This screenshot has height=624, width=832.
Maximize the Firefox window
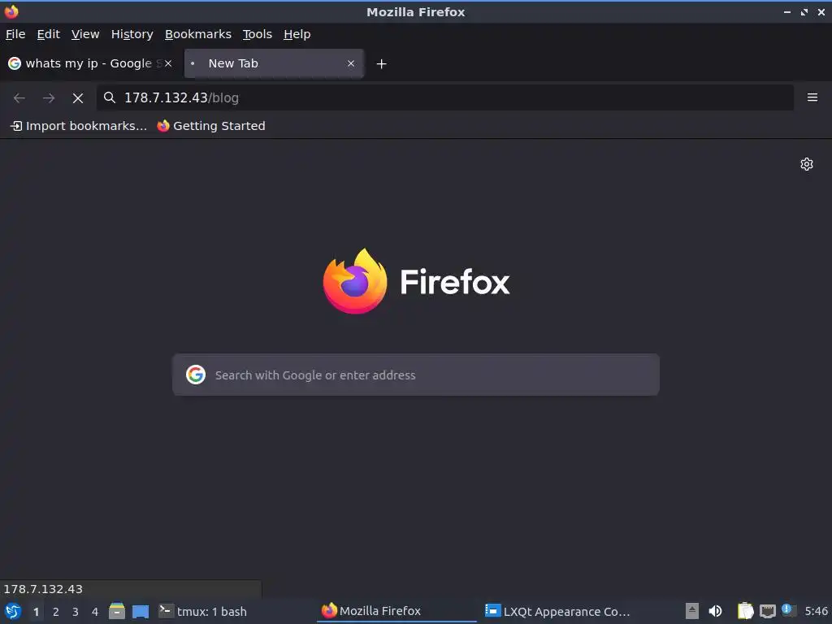(x=804, y=11)
